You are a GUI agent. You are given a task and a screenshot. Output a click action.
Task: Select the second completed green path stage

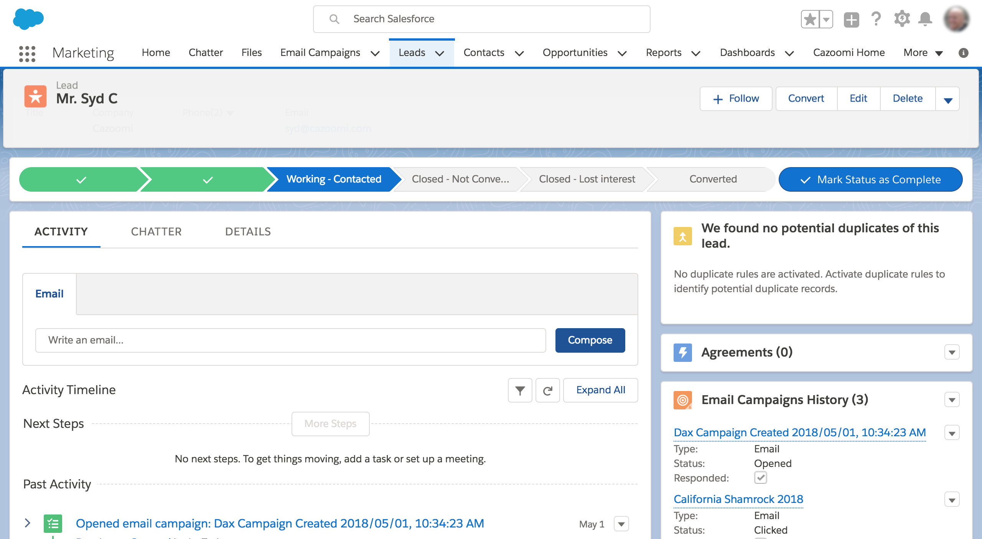coord(208,179)
